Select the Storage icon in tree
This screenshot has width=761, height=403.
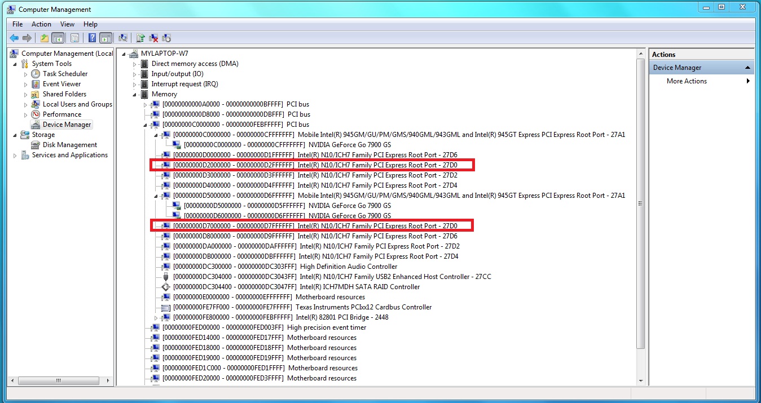25,135
